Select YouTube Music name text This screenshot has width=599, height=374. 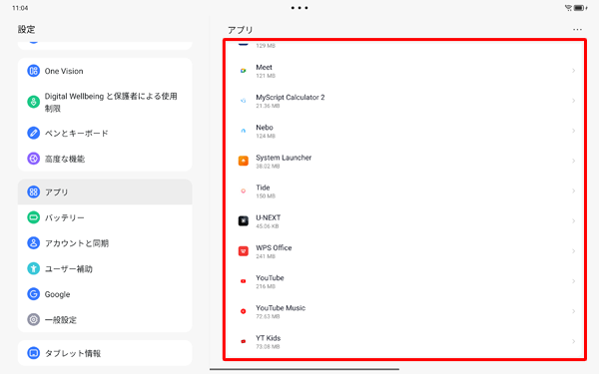coord(281,308)
